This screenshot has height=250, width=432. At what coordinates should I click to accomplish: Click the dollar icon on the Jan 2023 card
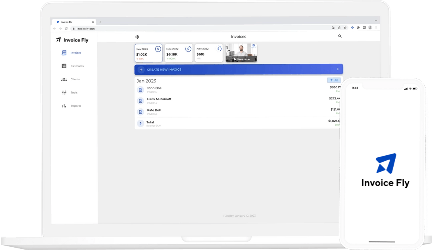(x=158, y=49)
